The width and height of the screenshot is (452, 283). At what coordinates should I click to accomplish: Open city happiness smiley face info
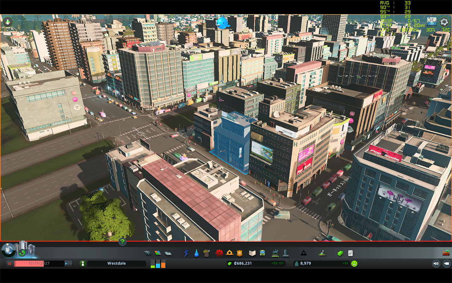354,264
